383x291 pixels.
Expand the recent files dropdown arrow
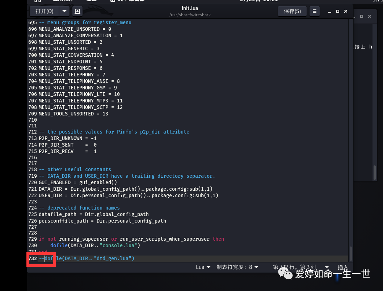click(64, 11)
